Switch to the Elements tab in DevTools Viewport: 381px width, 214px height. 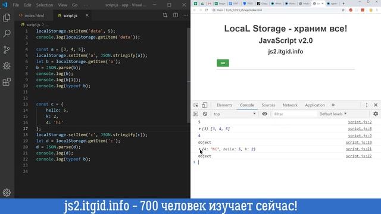click(224, 105)
